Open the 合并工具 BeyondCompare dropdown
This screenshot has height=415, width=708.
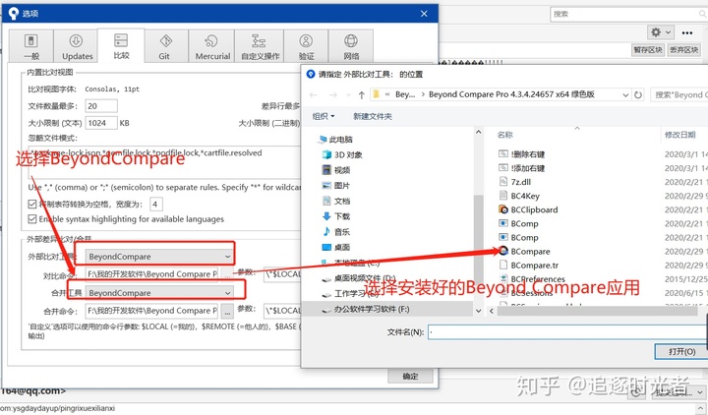tap(159, 293)
